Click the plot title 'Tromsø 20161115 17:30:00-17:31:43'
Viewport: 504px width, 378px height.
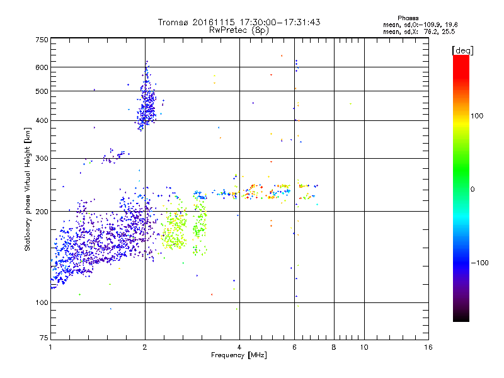pyautogui.click(x=239, y=22)
